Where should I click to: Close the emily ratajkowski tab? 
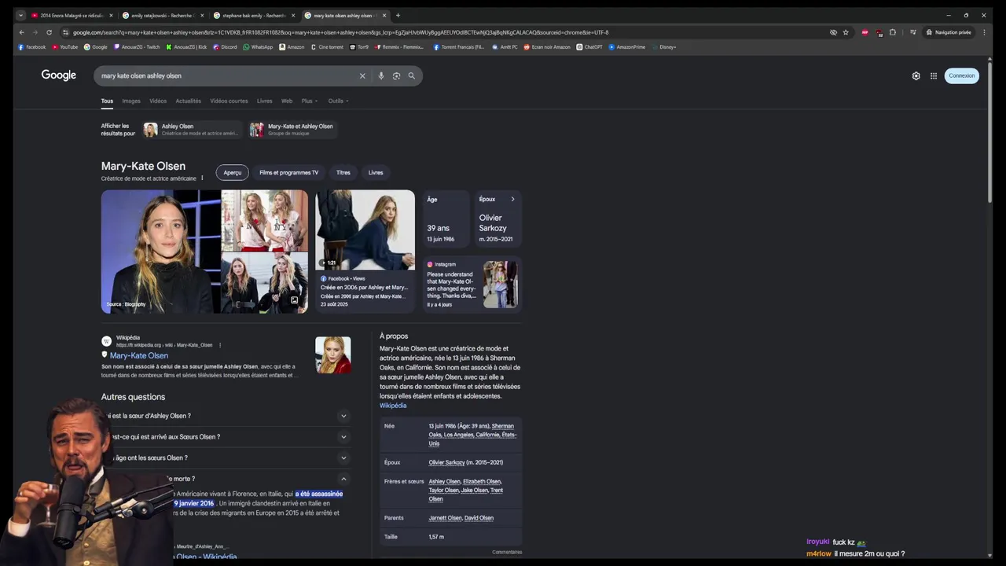tap(200, 15)
